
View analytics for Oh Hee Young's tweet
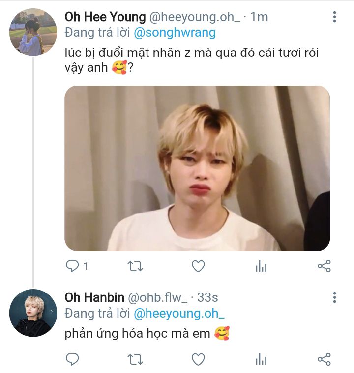[261, 266]
